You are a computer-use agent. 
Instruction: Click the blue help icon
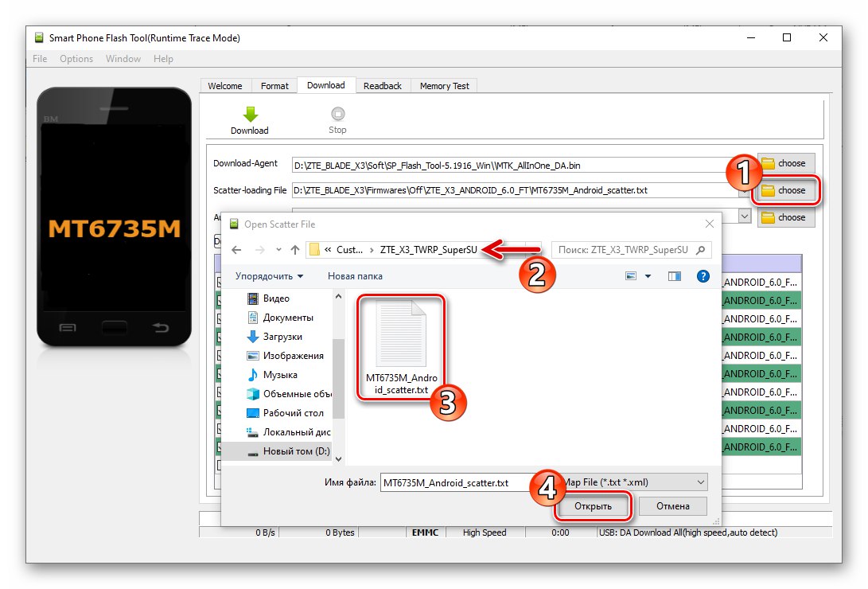pos(703,275)
